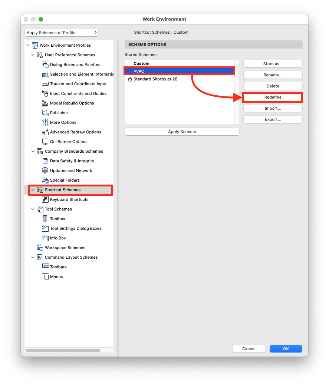Select the Standard Shortcuts 28 scheme
This screenshot has height=384, width=329.
[x=156, y=79]
